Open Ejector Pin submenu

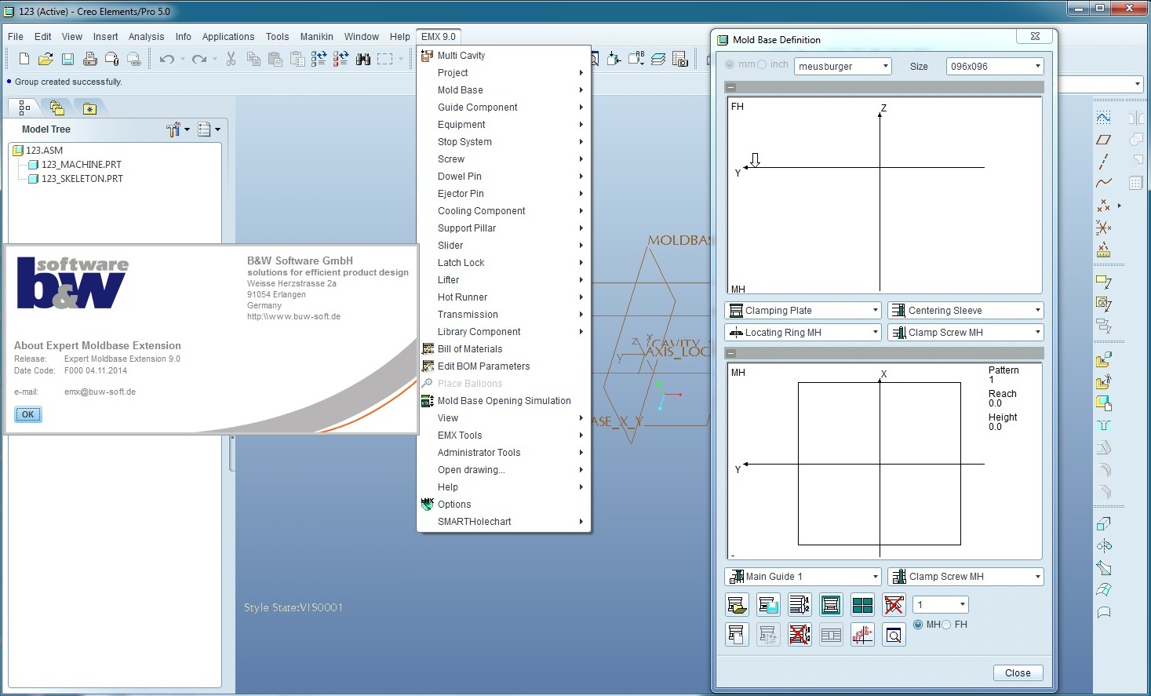[504, 194]
